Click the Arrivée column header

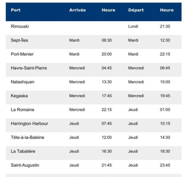(77, 10)
